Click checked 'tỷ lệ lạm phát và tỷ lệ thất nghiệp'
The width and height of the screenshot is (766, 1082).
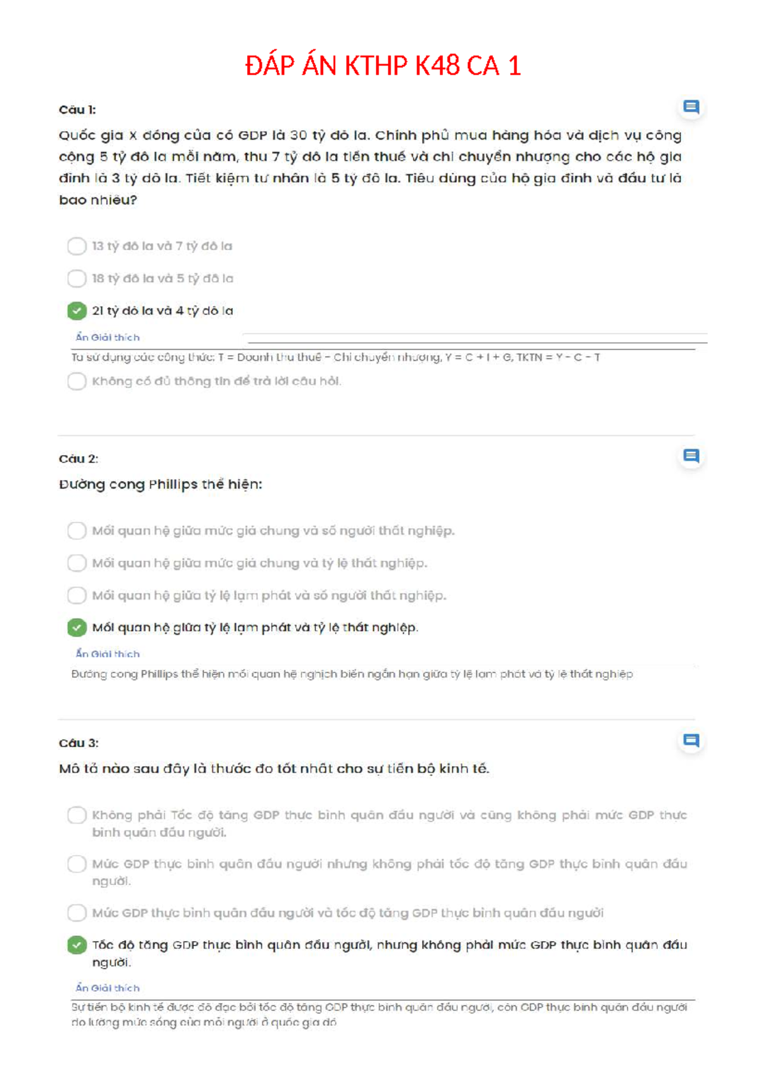77,628
